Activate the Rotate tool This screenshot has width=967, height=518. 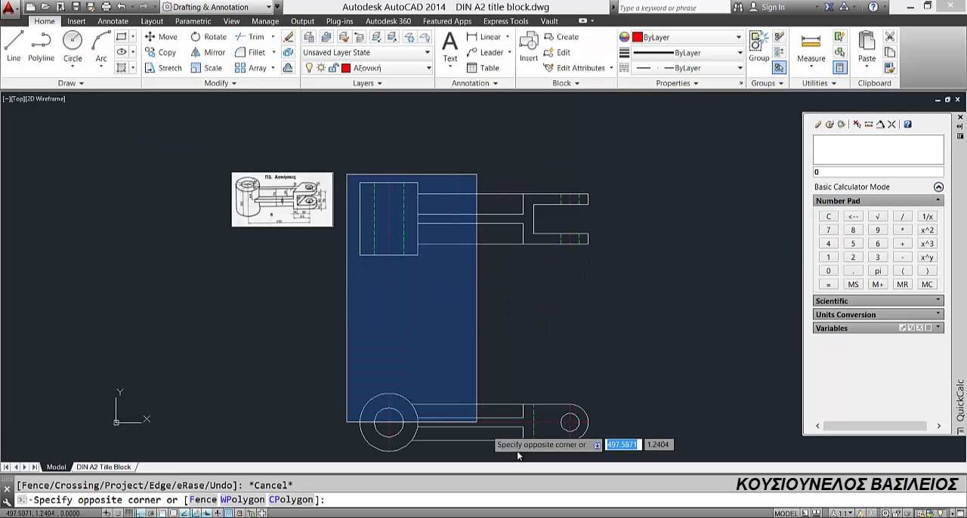click(209, 36)
